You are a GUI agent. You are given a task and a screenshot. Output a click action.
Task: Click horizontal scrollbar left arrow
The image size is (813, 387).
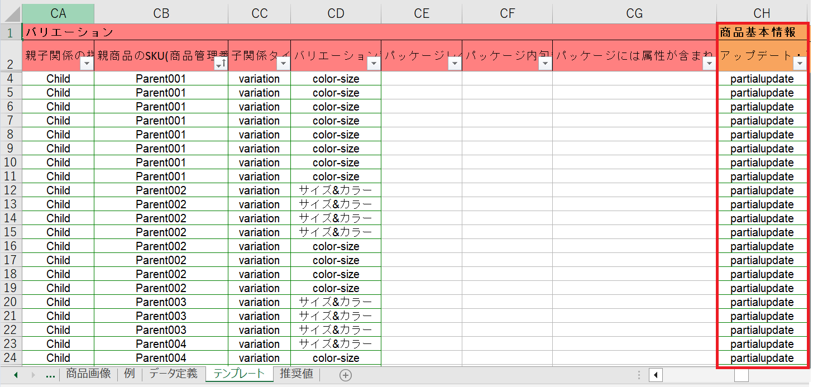[656, 375]
